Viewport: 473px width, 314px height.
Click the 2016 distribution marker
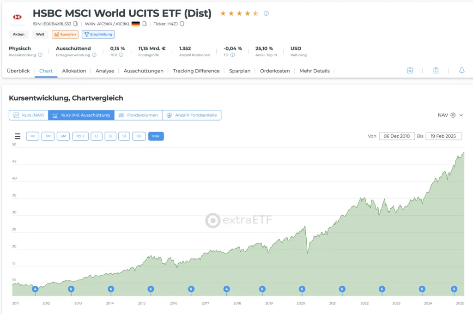(191, 289)
